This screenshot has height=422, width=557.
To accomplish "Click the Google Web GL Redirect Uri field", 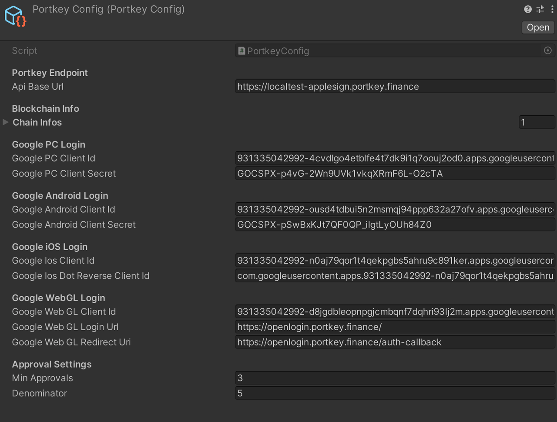I will pos(395,342).
